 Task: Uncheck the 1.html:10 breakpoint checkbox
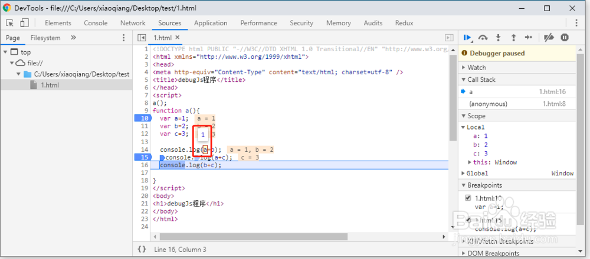click(468, 198)
